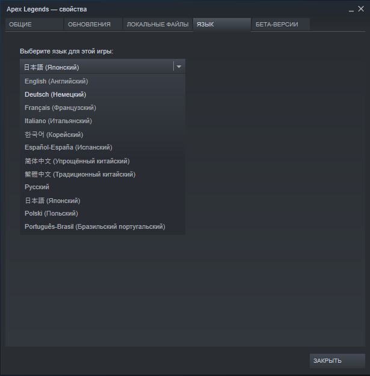Open the ОБНОВЛЕНИЯ tab
Viewport: 370px width, 376px height.
pos(93,24)
